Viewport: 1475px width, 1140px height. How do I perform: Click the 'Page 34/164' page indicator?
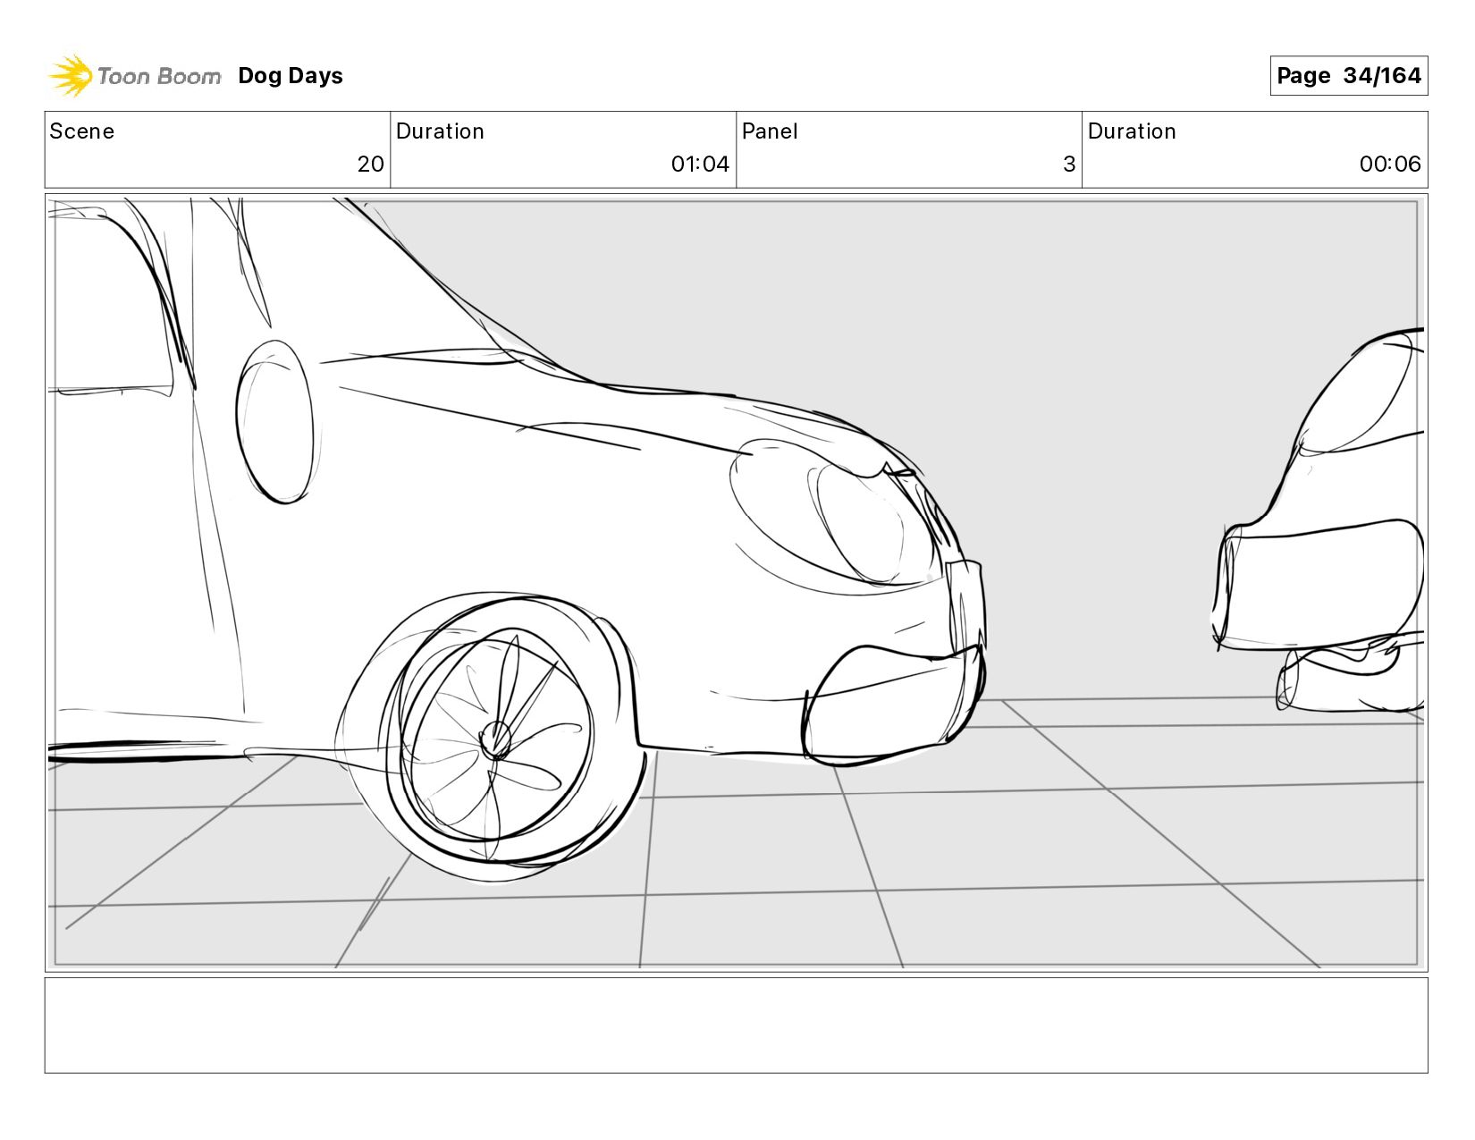point(1348,76)
